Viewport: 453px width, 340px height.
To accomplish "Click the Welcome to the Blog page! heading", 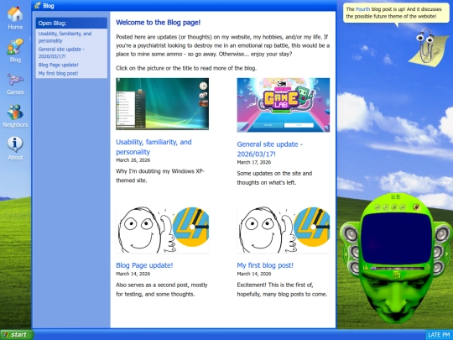I will point(158,23).
